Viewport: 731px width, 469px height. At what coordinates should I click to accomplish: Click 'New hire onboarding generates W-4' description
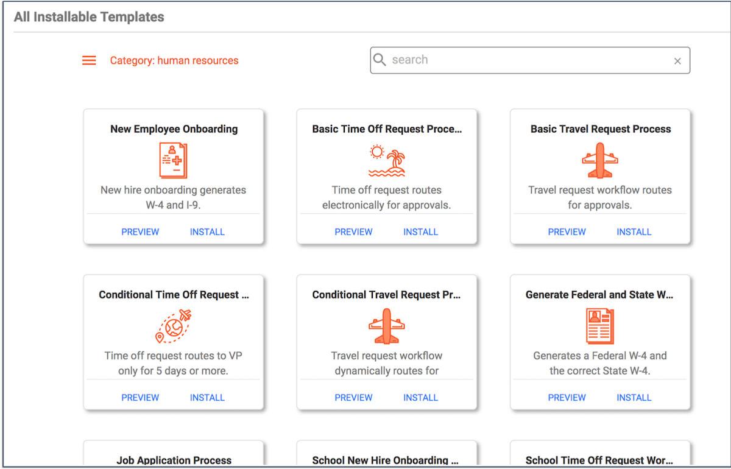tap(173, 197)
